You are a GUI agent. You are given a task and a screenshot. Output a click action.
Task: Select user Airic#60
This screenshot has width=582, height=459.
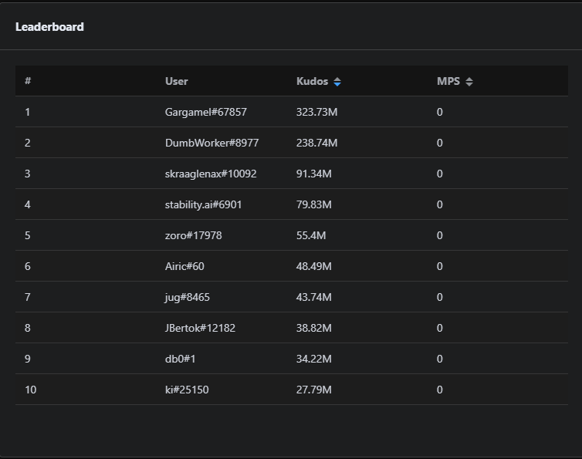click(184, 266)
